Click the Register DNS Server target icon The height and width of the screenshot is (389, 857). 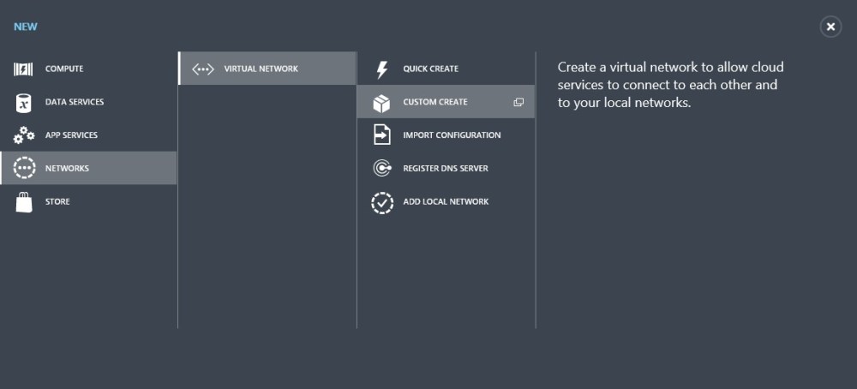click(382, 168)
